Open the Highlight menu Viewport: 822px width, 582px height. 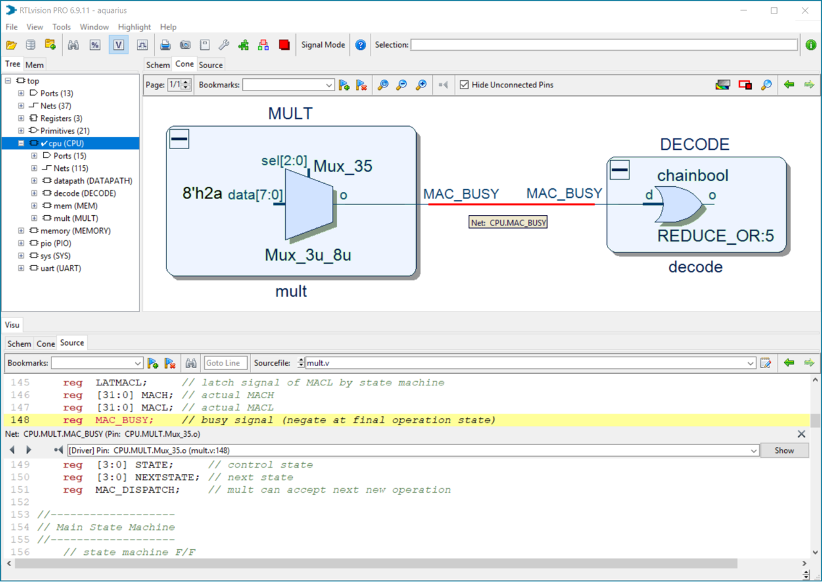pyautogui.click(x=134, y=27)
